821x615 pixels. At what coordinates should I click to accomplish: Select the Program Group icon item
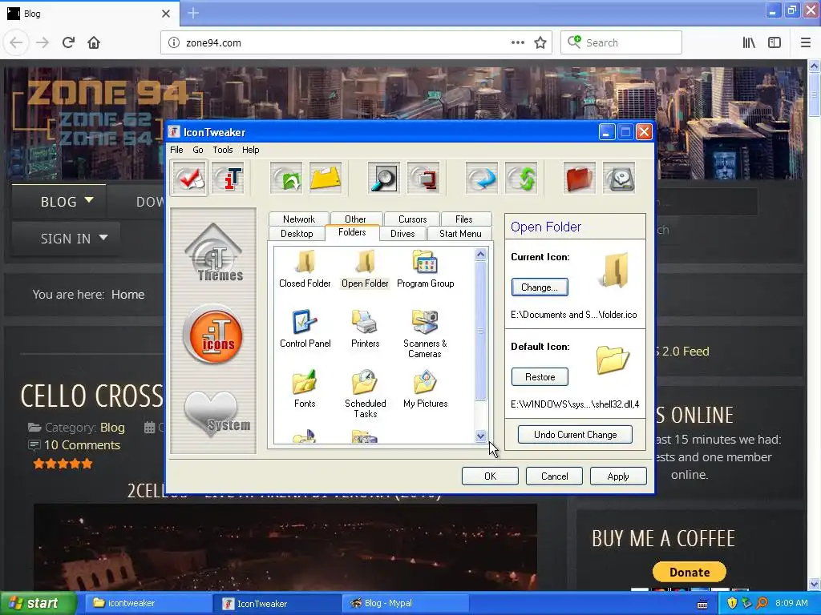425,269
